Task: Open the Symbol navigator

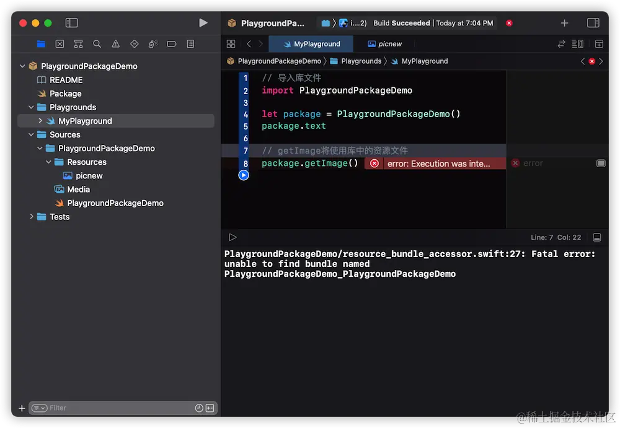Action: click(78, 44)
